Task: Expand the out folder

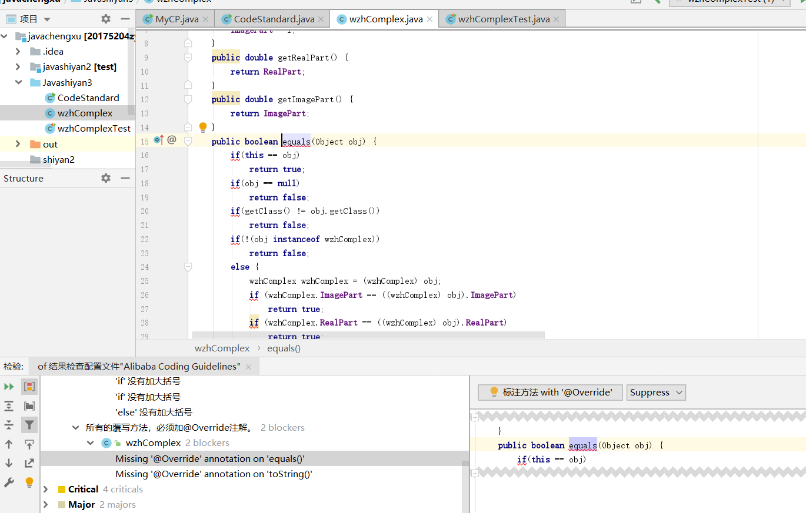Action: point(18,144)
